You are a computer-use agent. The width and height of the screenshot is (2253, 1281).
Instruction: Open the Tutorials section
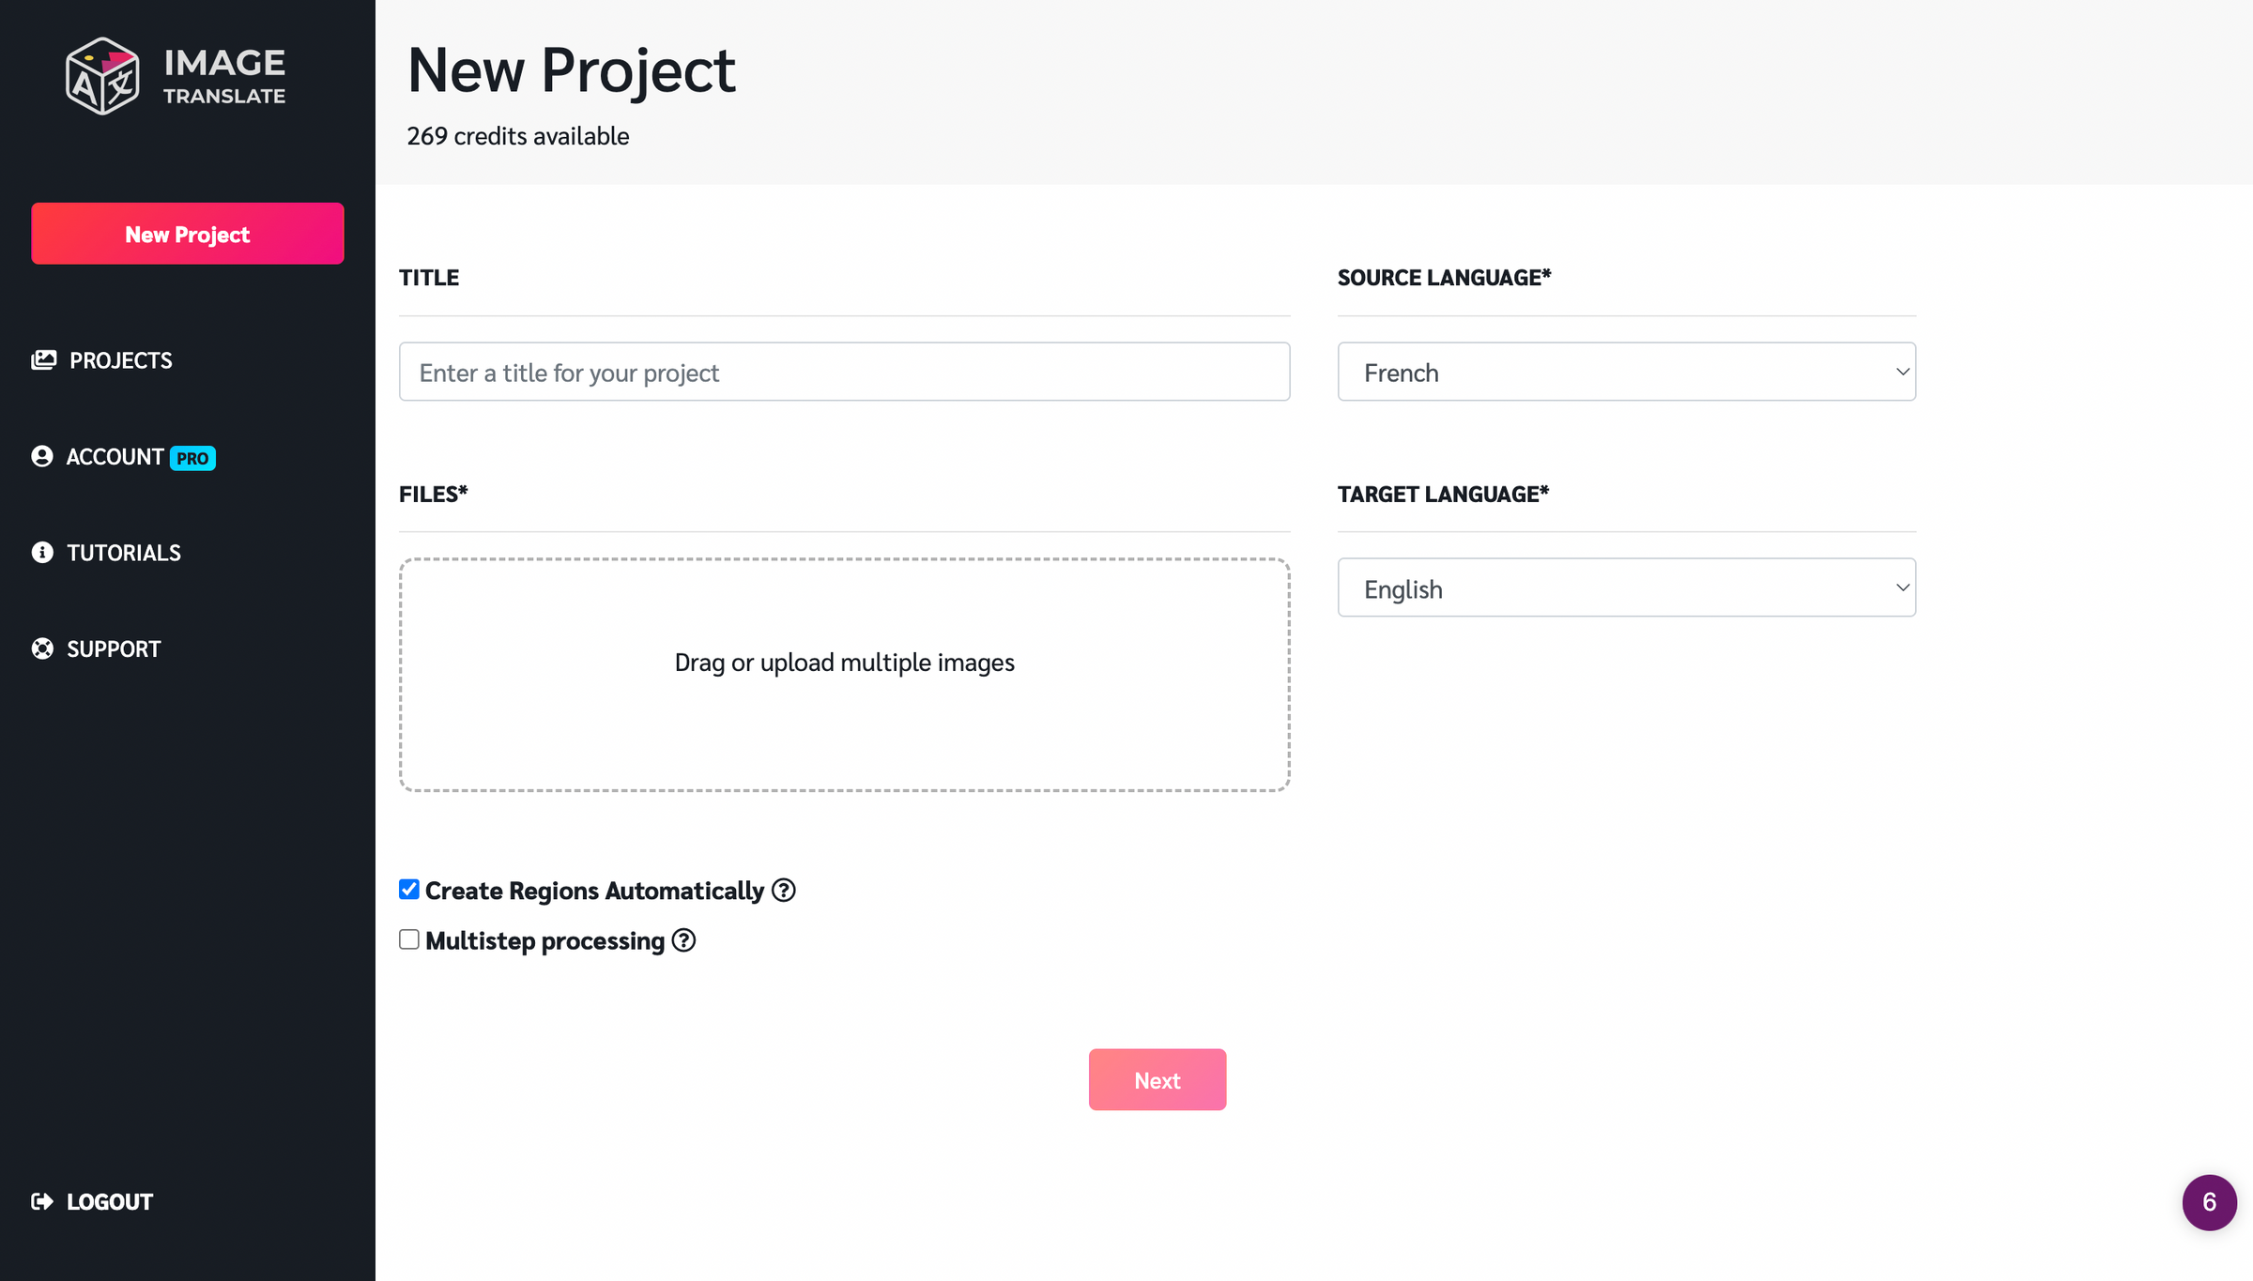(123, 552)
